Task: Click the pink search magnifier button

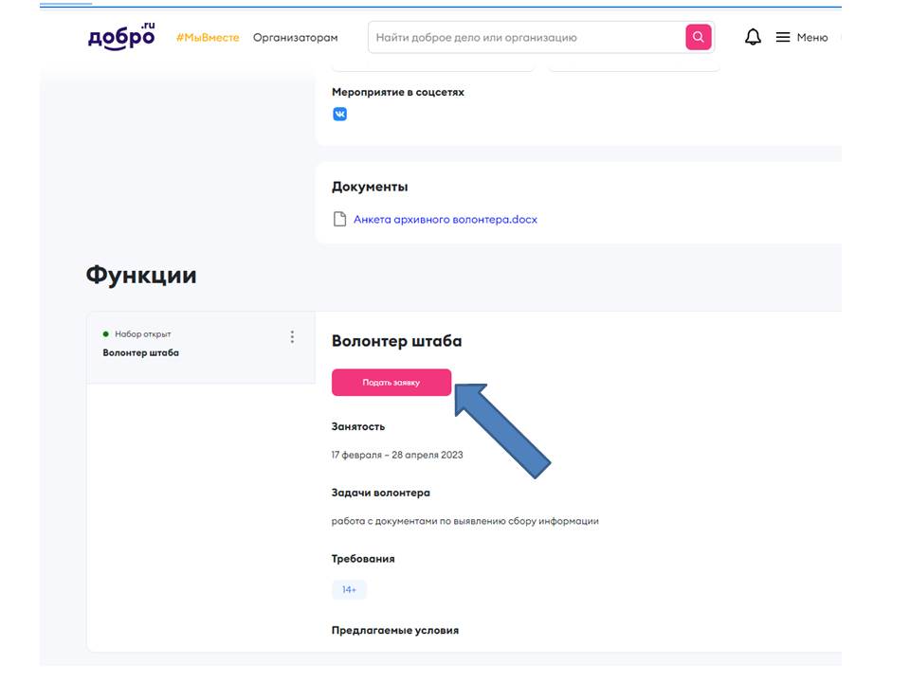Action: pyautogui.click(x=699, y=37)
